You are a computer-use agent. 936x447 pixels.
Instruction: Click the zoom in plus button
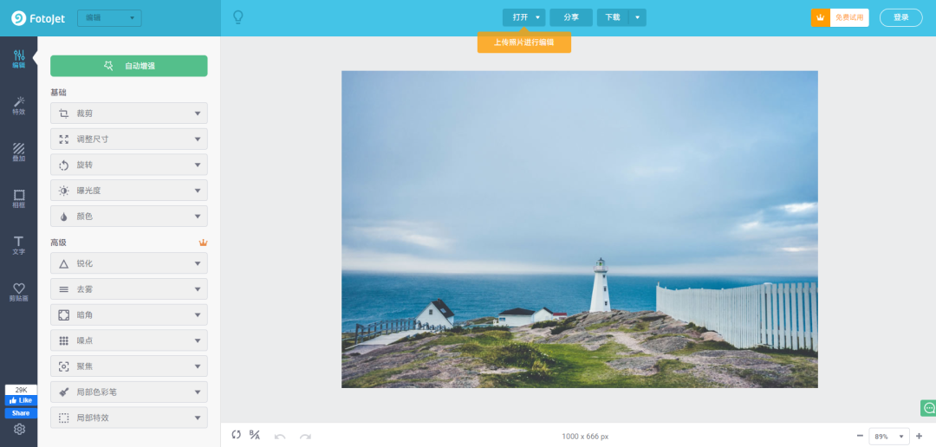click(x=919, y=437)
